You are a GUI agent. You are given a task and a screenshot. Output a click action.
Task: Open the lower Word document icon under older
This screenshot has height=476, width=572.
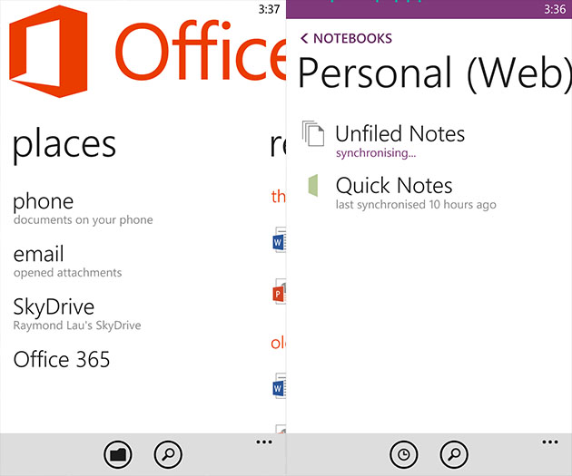(280, 385)
